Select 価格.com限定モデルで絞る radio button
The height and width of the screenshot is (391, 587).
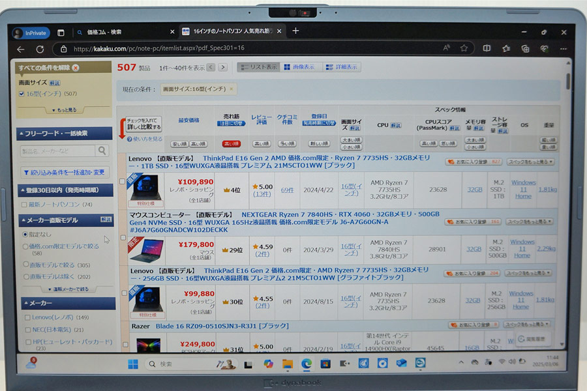[25, 246]
